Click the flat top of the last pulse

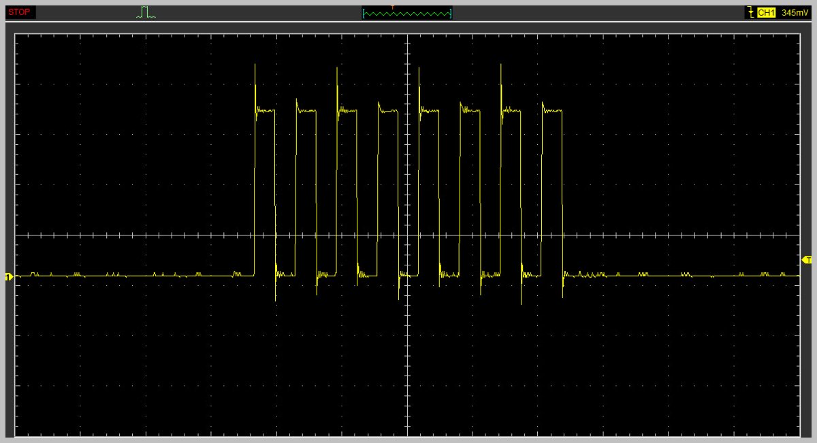click(554, 110)
